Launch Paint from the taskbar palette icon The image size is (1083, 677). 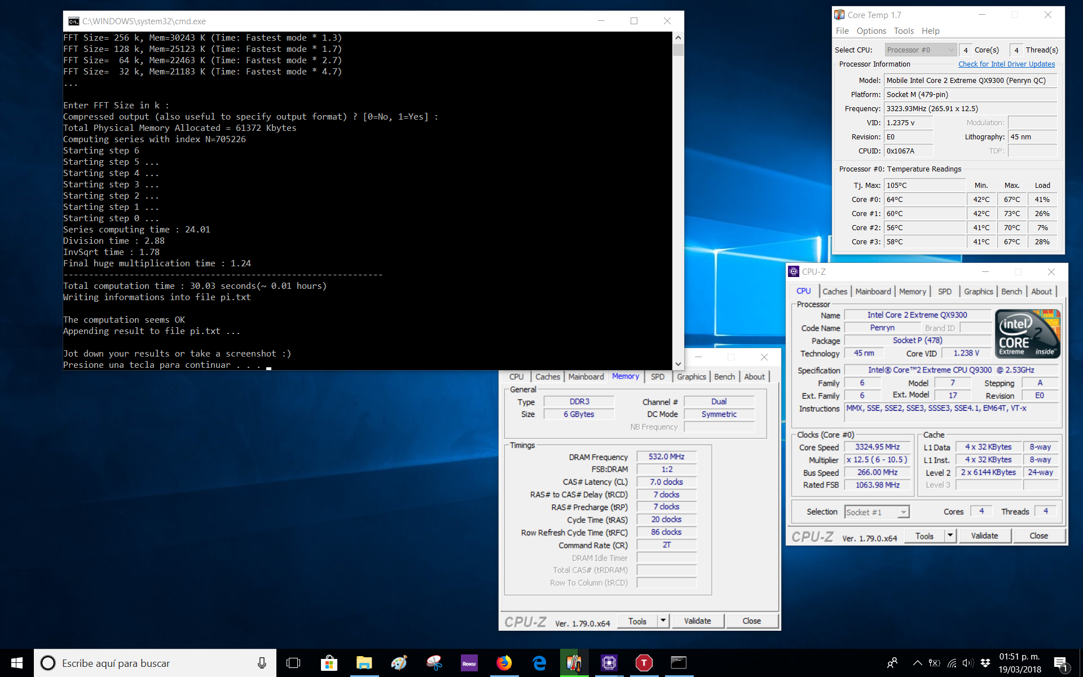click(x=399, y=663)
